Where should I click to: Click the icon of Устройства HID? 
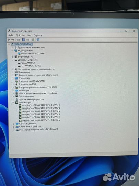pyautogui.click(x=17, y=130)
